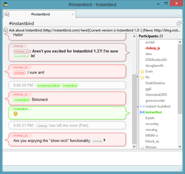Close the #instantbird tab

73,14
